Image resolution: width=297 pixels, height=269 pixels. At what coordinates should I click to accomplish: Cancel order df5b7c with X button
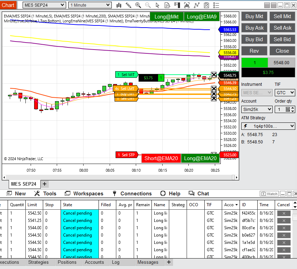click(x=284, y=221)
